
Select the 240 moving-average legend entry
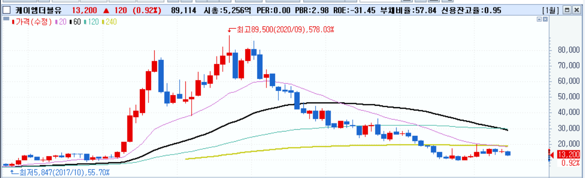109,22
